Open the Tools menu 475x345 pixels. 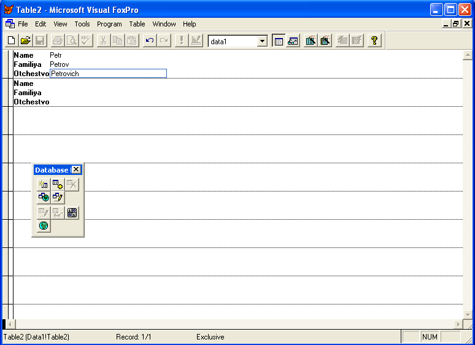coord(82,24)
